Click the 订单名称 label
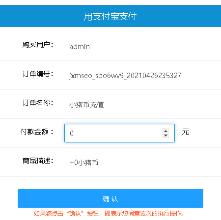 point(38,103)
